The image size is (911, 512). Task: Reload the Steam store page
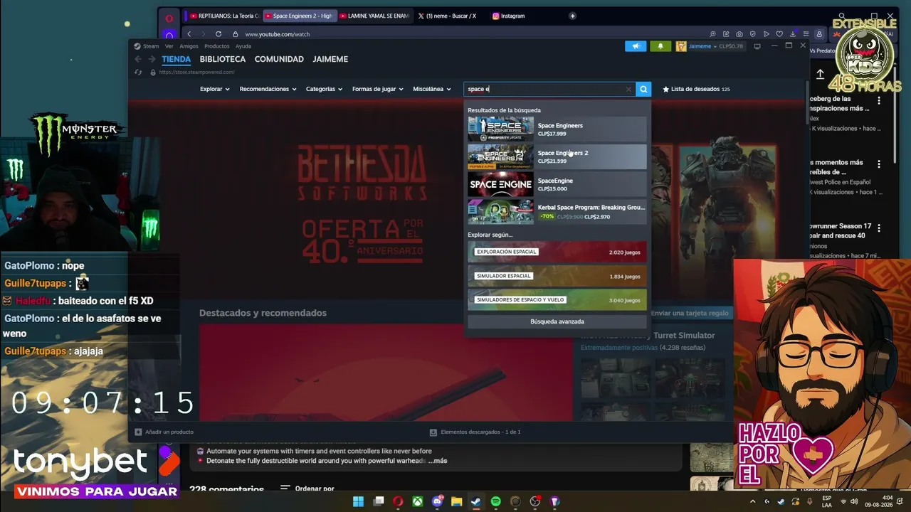click(x=138, y=72)
